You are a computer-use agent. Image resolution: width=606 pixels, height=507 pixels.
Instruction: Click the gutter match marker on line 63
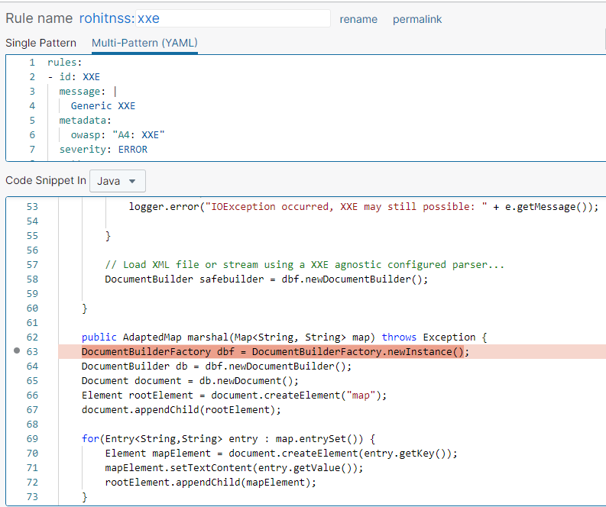tap(17, 351)
